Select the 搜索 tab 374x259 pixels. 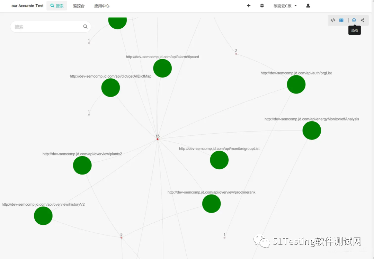tap(57, 6)
